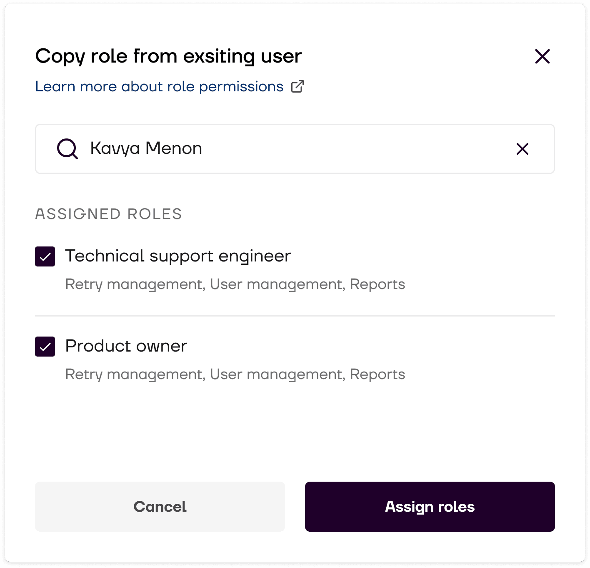Cancel the role copy
Screen dimensions: 590x568
[x=160, y=507]
